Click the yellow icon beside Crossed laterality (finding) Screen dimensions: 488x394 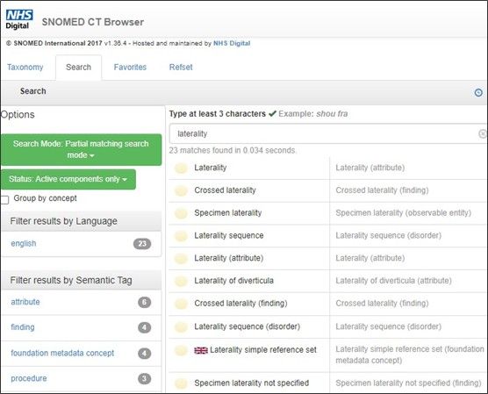point(181,304)
